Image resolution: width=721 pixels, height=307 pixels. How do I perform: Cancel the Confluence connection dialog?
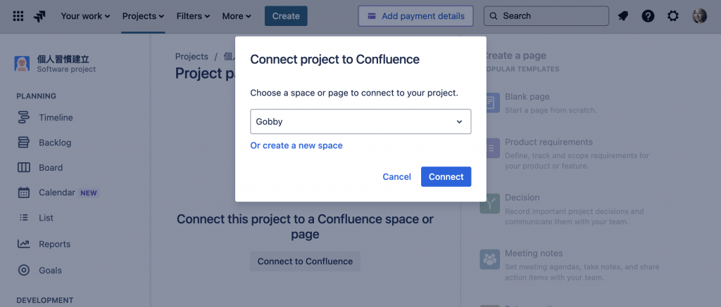(x=396, y=177)
